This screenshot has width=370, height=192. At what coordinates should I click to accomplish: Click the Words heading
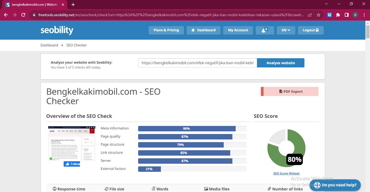coord(160,189)
